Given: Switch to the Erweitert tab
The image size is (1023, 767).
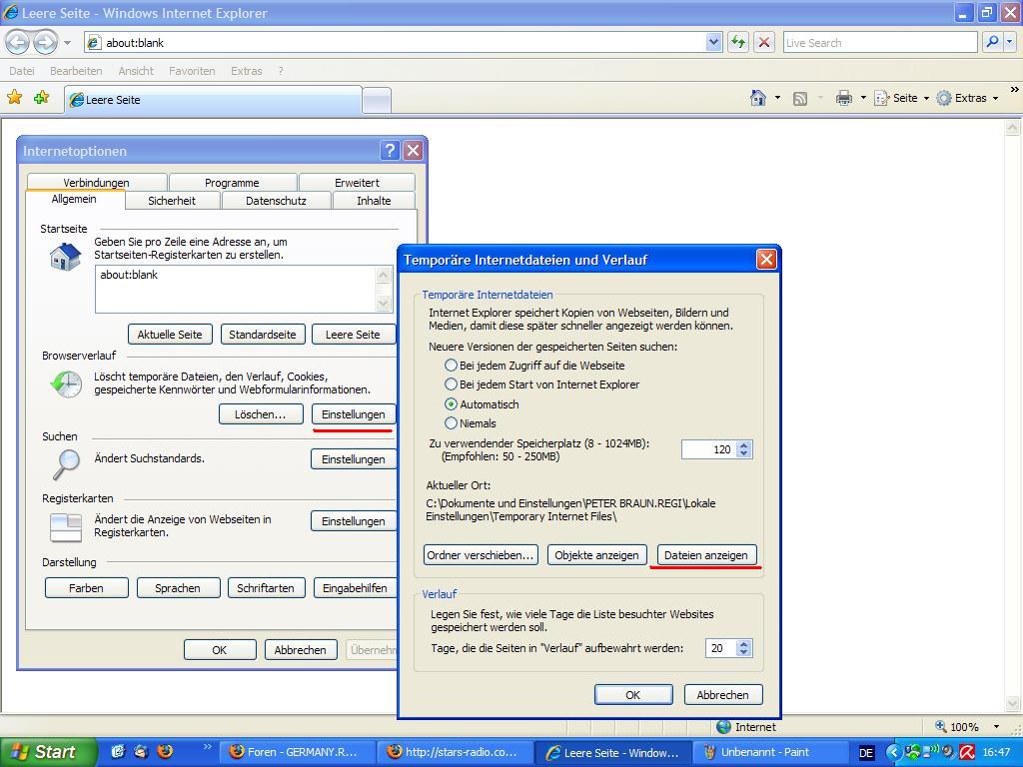Looking at the screenshot, I should [x=357, y=183].
